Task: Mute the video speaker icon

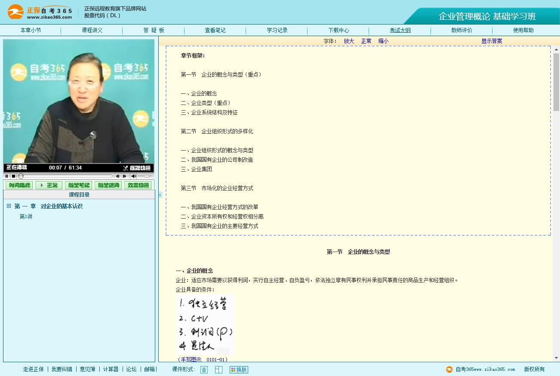Action: point(133,176)
